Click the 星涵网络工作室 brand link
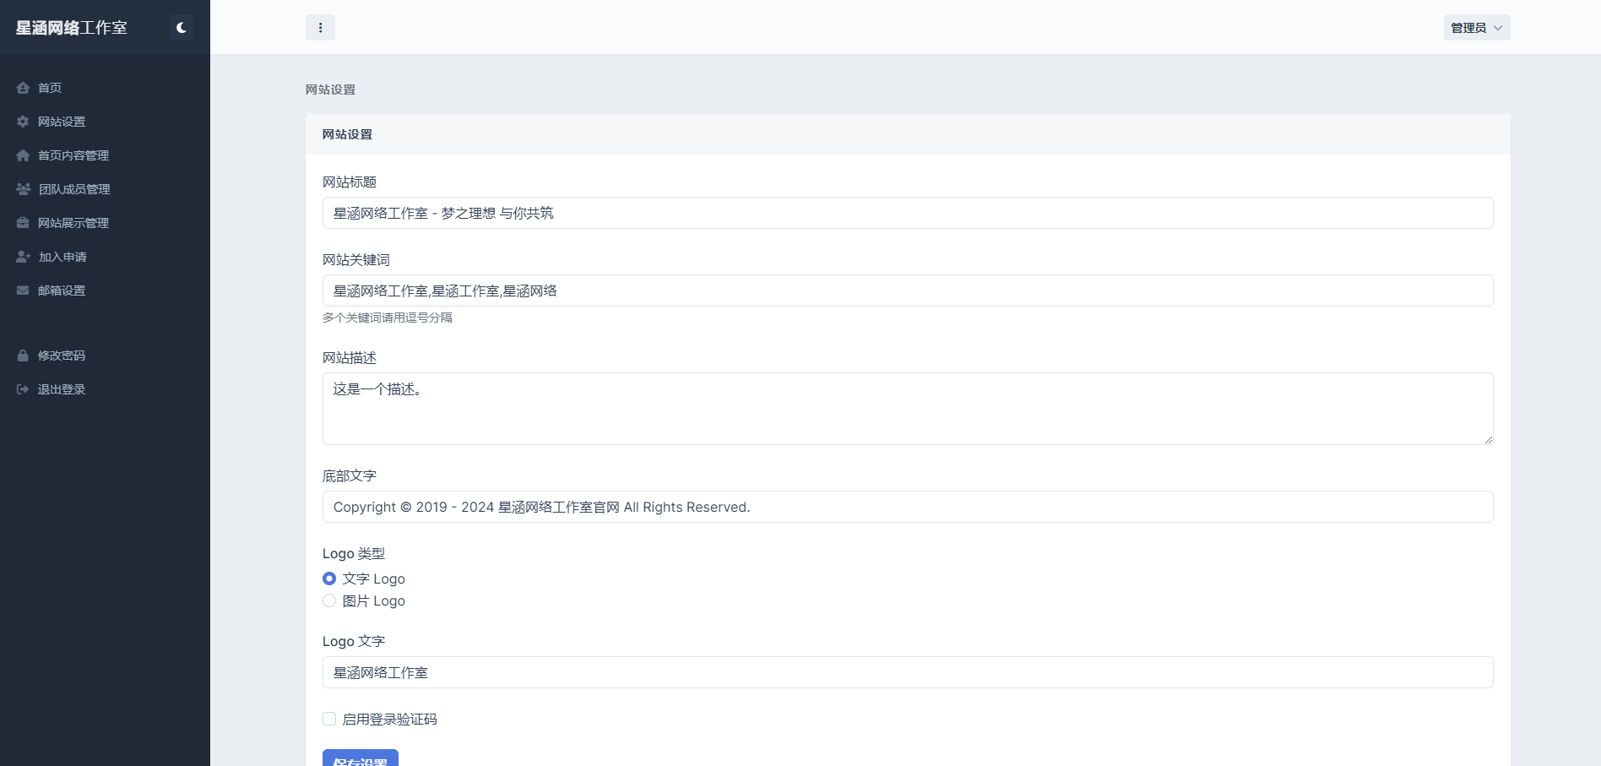Image resolution: width=1601 pixels, height=766 pixels. coord(72,28)
